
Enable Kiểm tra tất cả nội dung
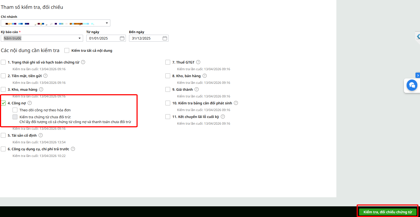(x=67, y=50)
